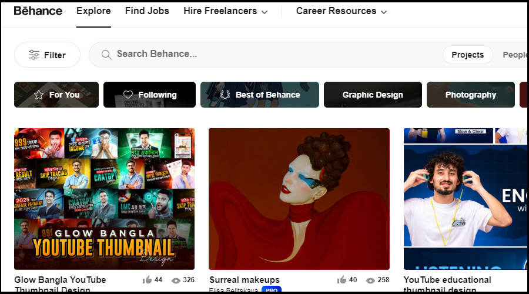Image resolution: width=529 pixels, height=294 pixels.
Task: Select the Following category
Action: pos(149,95)
